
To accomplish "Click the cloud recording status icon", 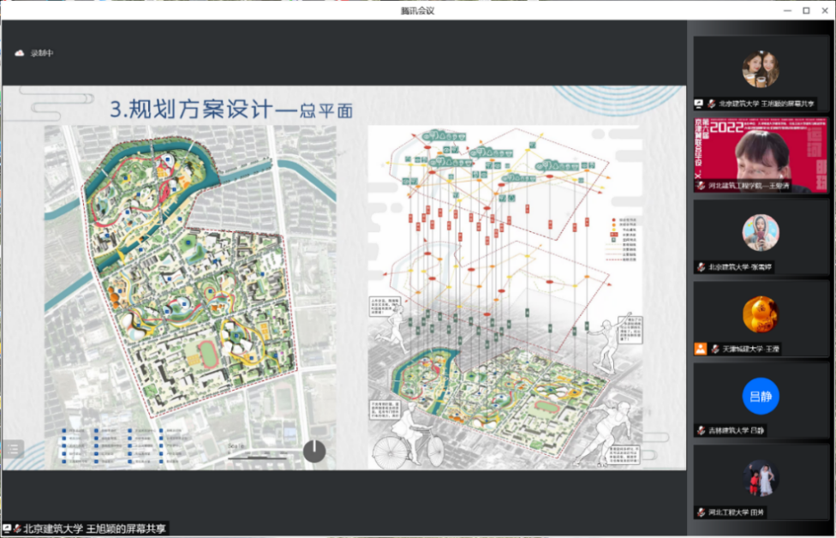I will point(20,53).
